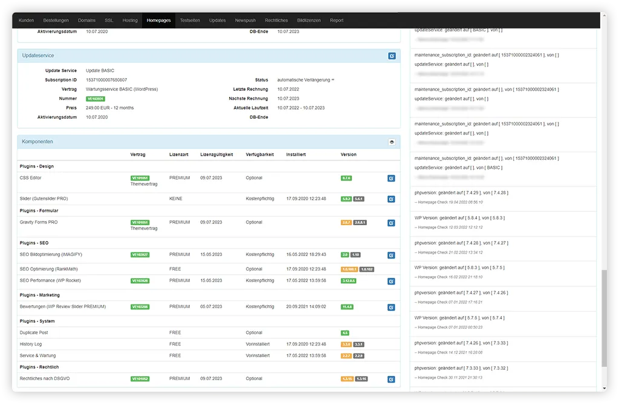This screenshot has width=619, height=408.
Task: Click contract badge VE103931 in Updateservice
Action: click(96, 99)
